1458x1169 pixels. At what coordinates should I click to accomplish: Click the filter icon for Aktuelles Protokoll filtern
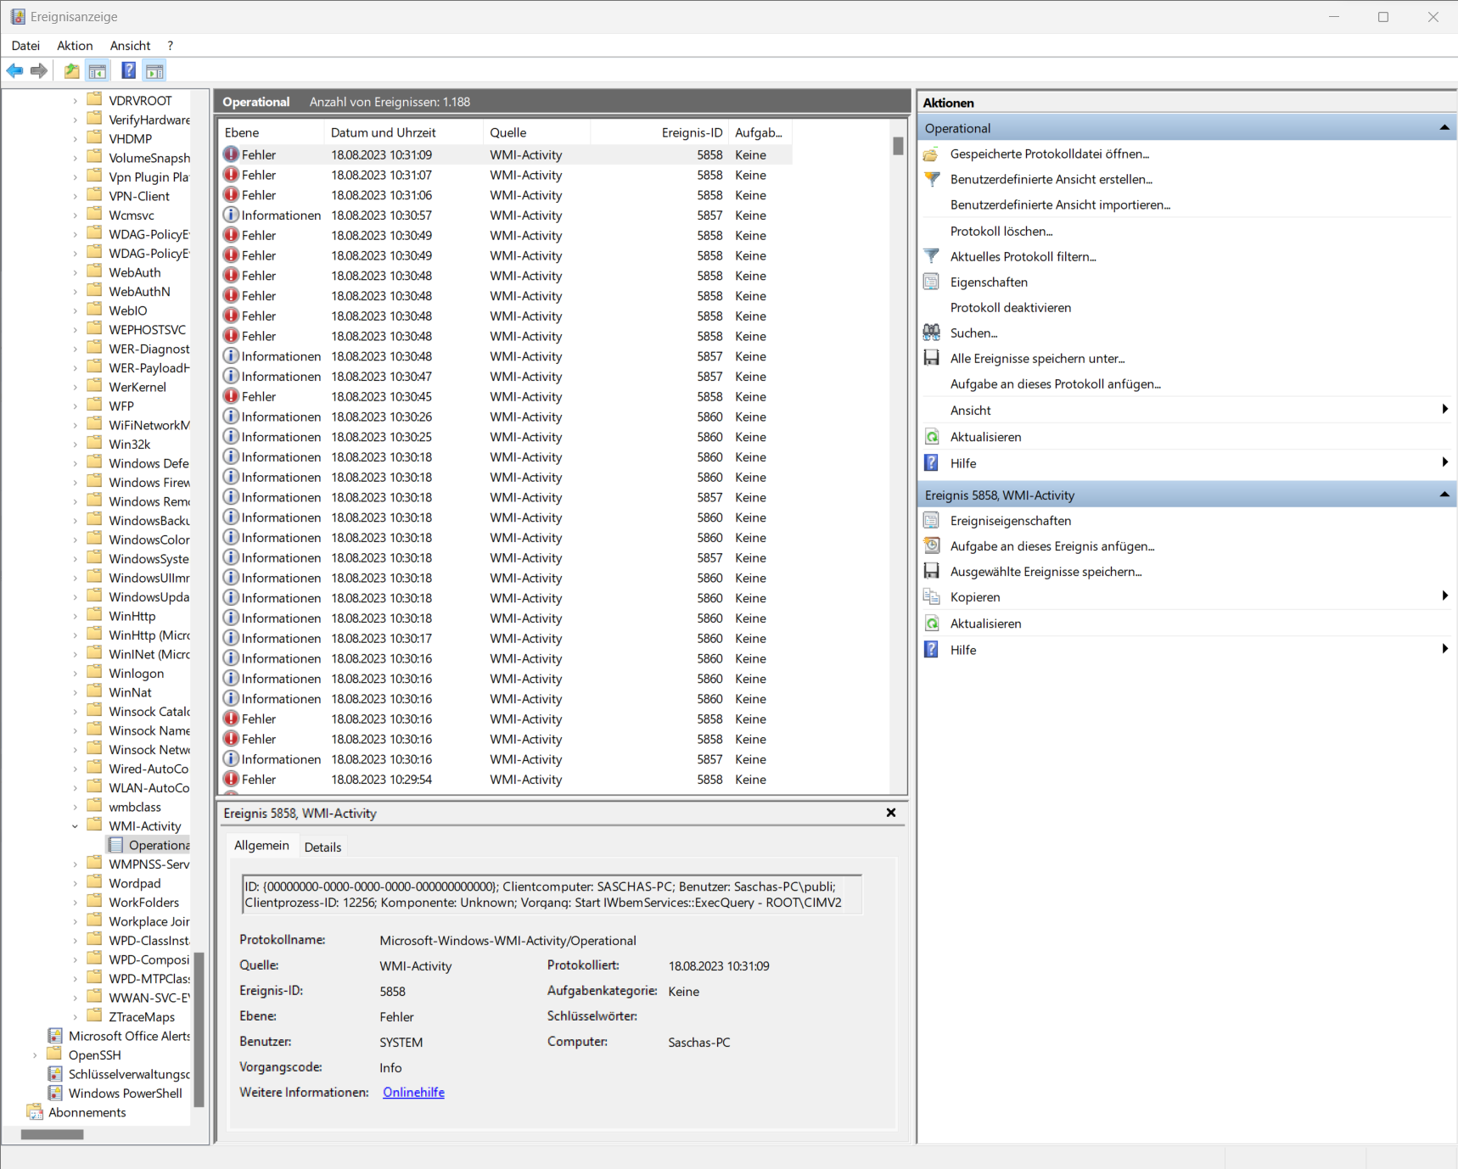tap(932, 256)
